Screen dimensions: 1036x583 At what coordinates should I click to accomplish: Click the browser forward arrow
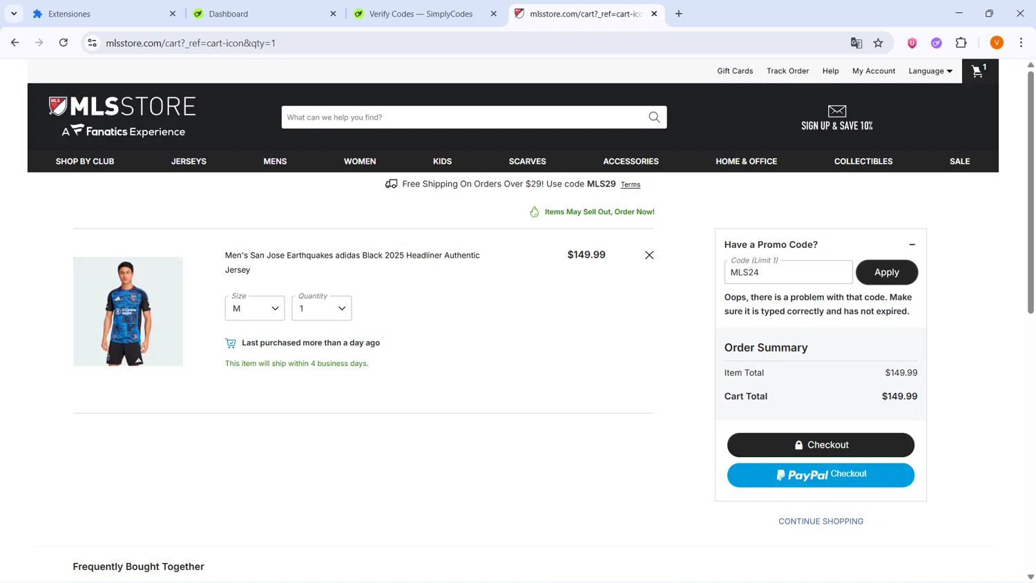[39, 43]
